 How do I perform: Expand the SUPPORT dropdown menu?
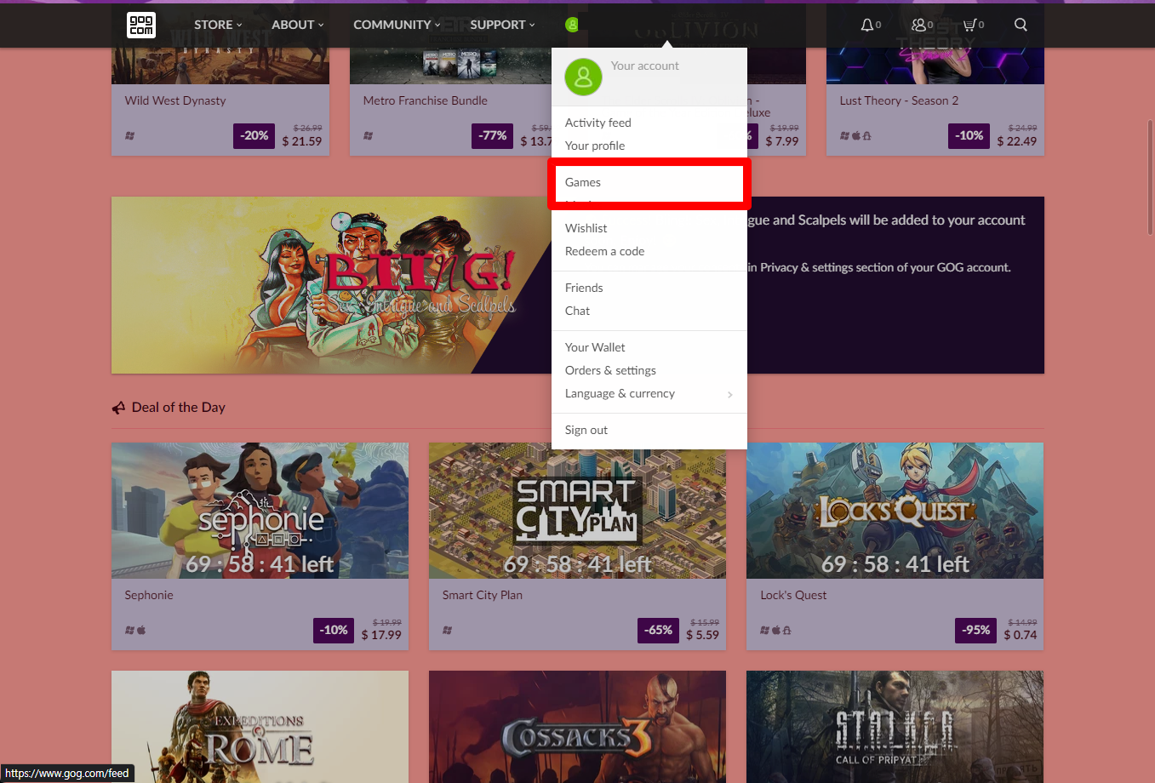click(x=503, y=25)
